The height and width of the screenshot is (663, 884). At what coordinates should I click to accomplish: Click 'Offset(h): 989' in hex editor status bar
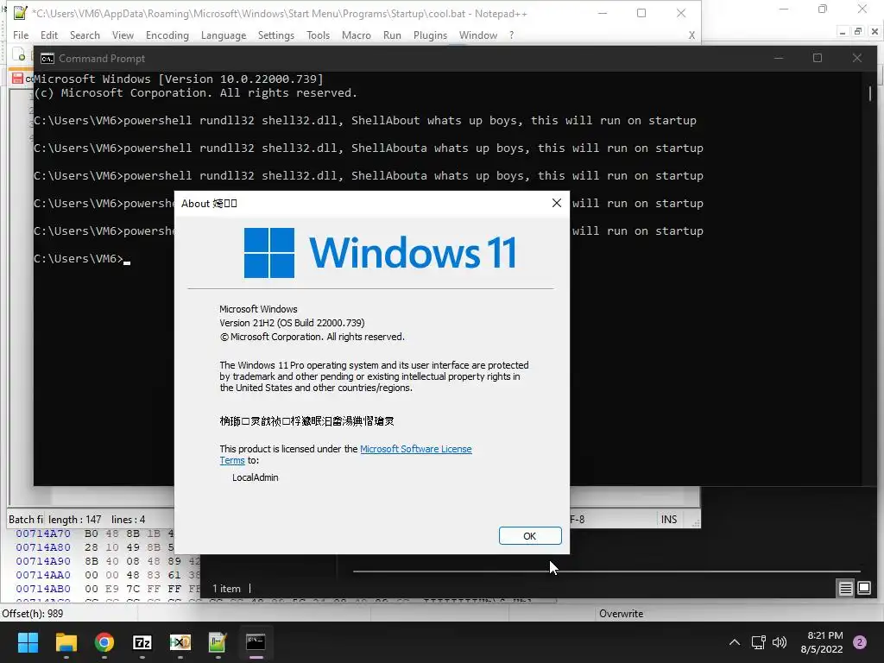tap(33, 614)
